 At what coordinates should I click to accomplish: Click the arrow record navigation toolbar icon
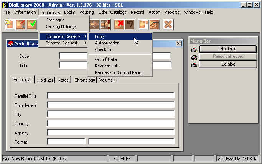coord(95,25)
